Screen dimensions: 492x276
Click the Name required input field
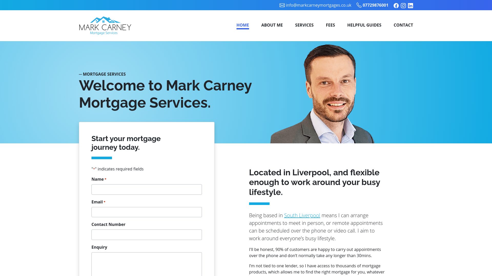coord(146,189)
